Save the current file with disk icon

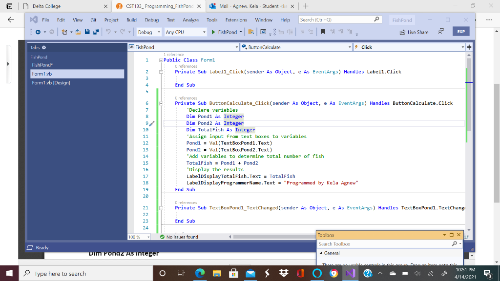[87, 32]
